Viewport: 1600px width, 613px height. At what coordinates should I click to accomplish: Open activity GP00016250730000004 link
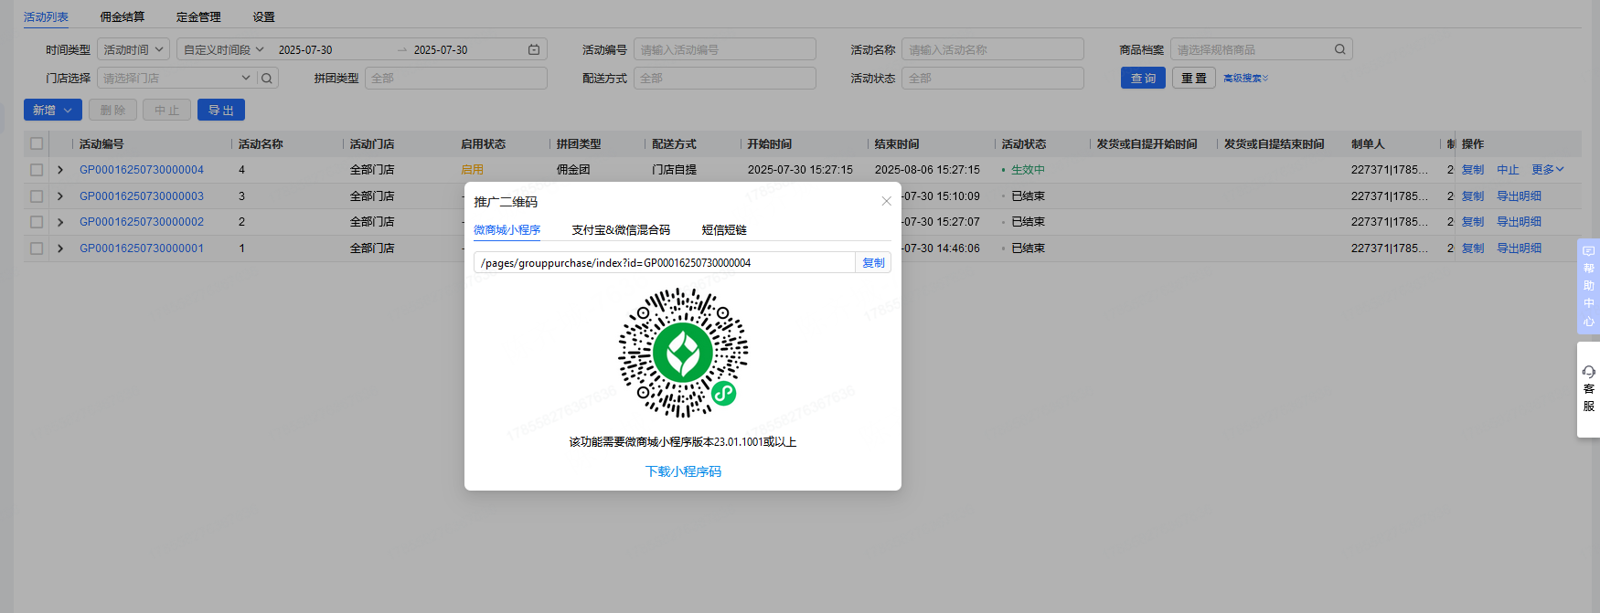[x=142, y=170]
